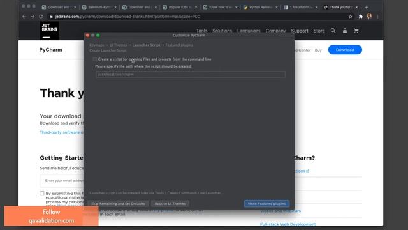Open the Store menu on JetBrains site
408x230 pixels.
pyautogui.click(x=319, y=31)
